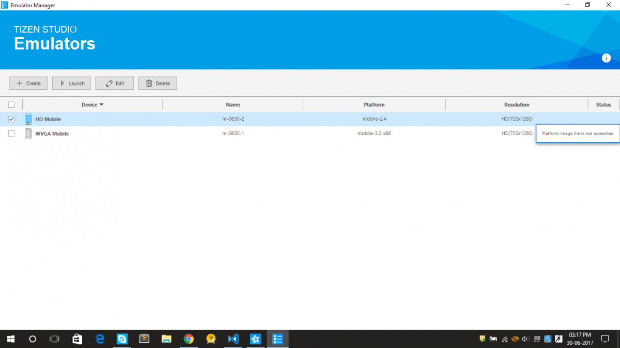The image size is (620, 348).
Task: Click the Platform column header
Action: [374, 105]
